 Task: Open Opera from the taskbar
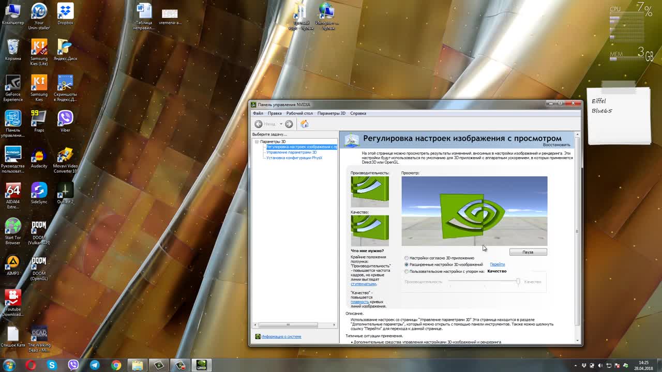(x=31, y=365)
